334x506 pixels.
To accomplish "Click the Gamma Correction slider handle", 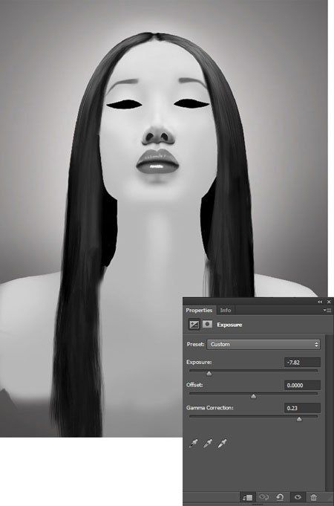I will tap(299, 419).
